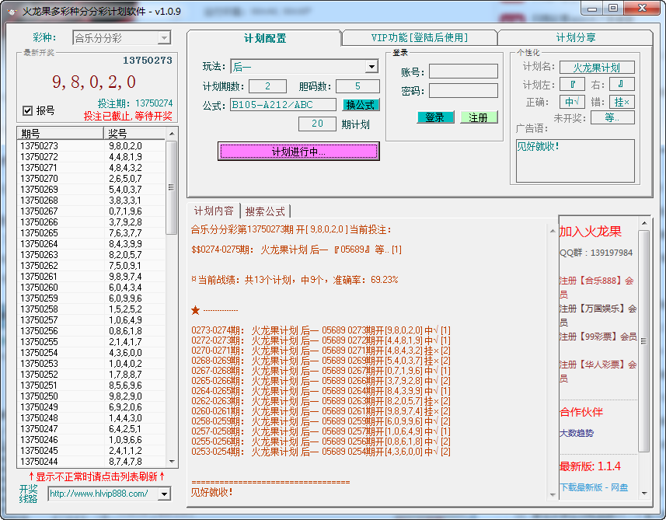Click the 账号 account field
This screenshot has height=520, width=666.
[463, 72]
